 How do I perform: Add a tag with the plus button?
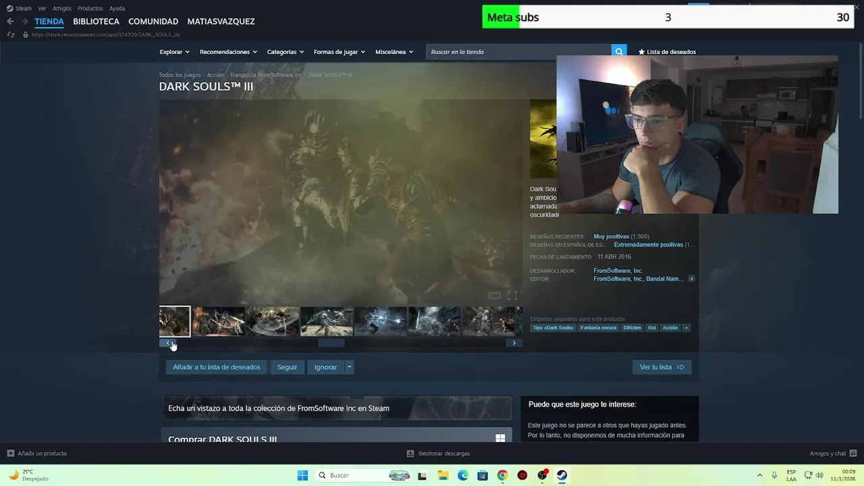coord(686,328)
